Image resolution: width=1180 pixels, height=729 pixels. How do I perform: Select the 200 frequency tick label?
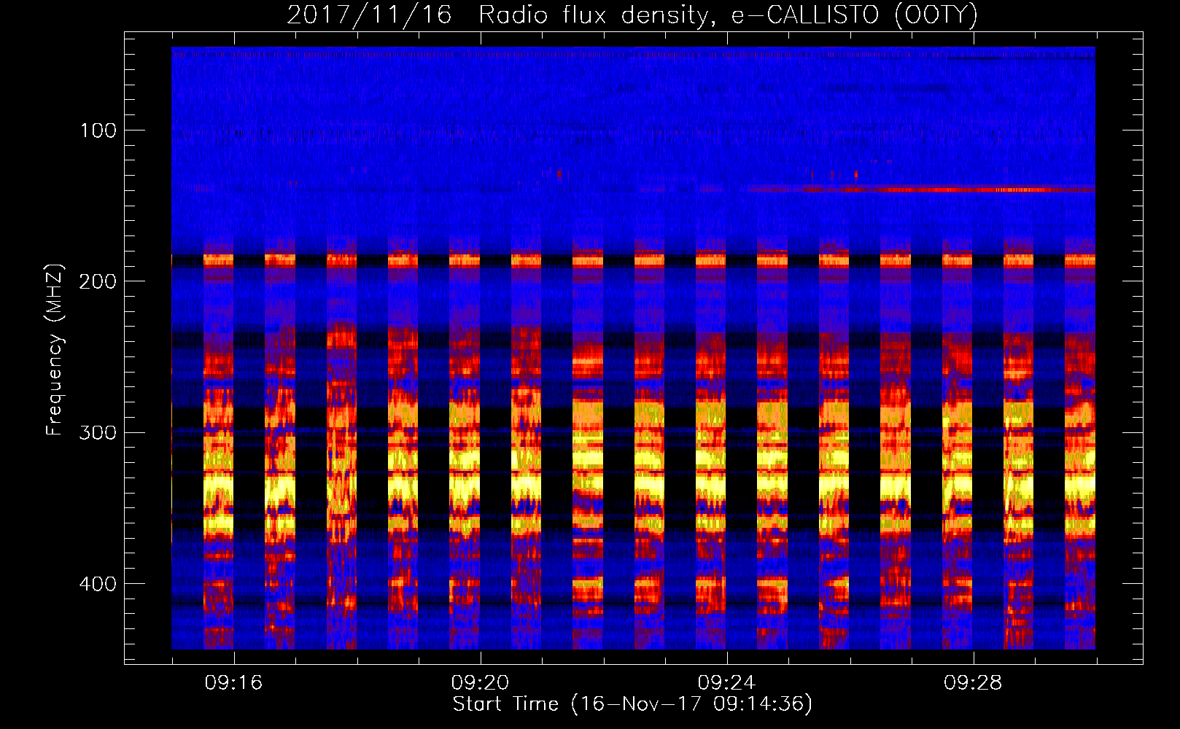98,281
